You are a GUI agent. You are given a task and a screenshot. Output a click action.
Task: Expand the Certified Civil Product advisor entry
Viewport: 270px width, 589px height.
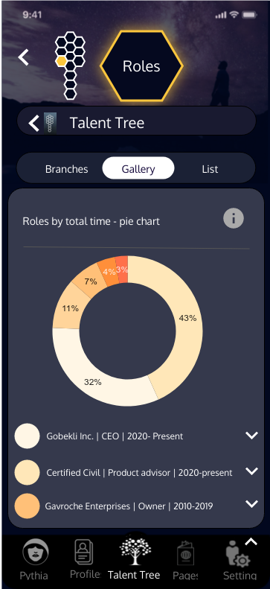tap(251, 471)
